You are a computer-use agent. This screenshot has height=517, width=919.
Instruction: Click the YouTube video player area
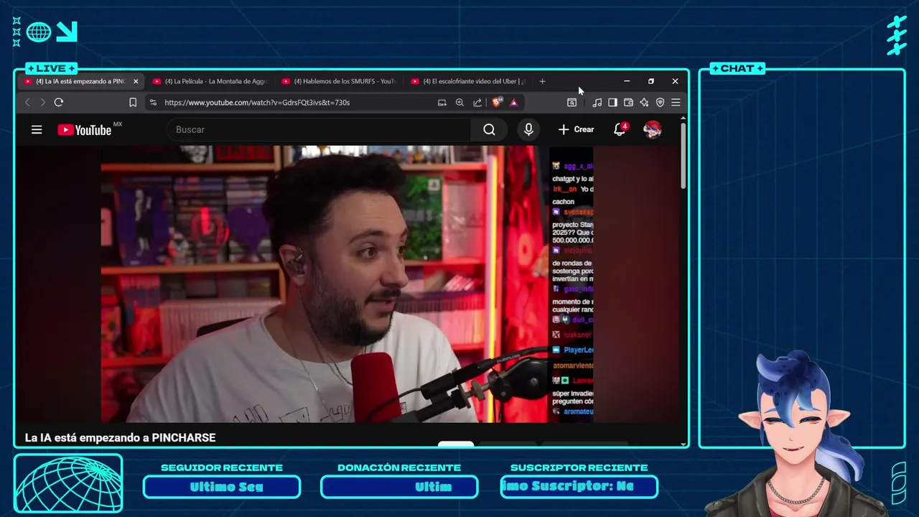(347, 284)
